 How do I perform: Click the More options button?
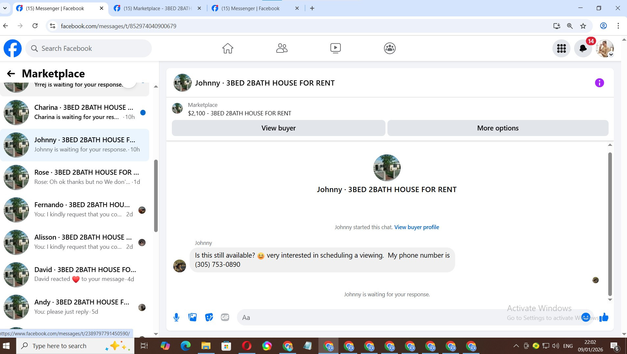click(x=498, y=128)
